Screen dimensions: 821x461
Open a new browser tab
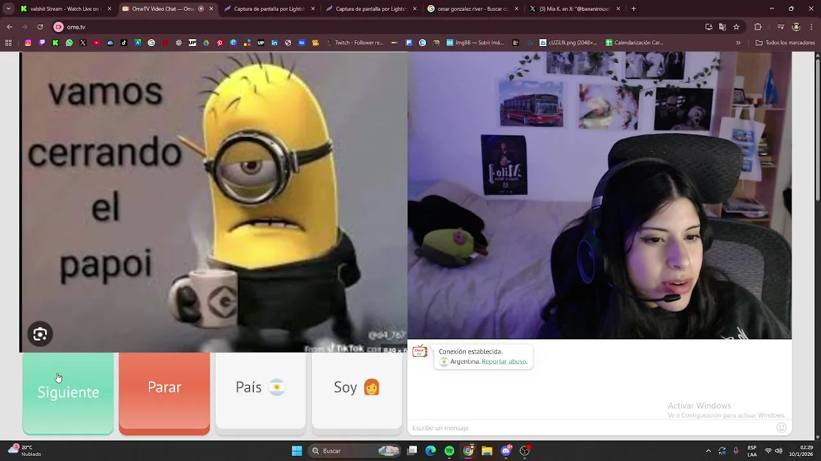click(634, 9)
